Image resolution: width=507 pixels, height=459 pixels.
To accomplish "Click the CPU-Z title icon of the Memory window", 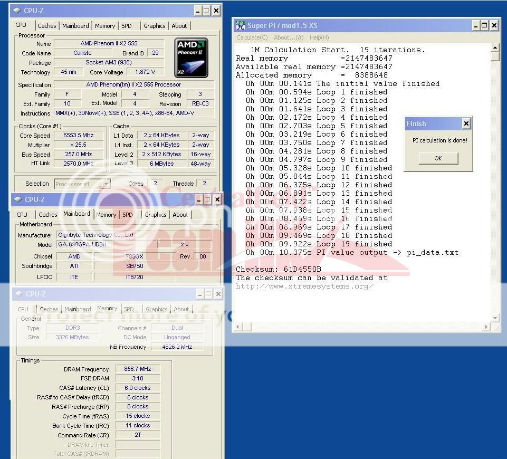I will (19, 294).
